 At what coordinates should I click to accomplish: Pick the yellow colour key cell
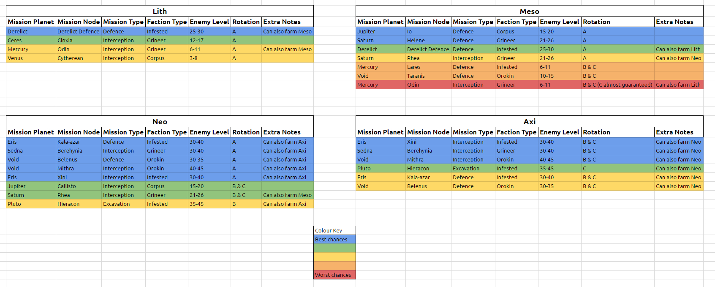coord(334,257)
